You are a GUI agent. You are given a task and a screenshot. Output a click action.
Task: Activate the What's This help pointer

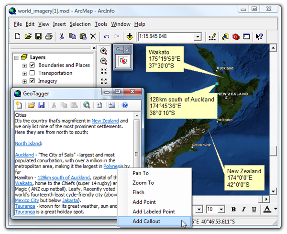(x=259, y=36)
